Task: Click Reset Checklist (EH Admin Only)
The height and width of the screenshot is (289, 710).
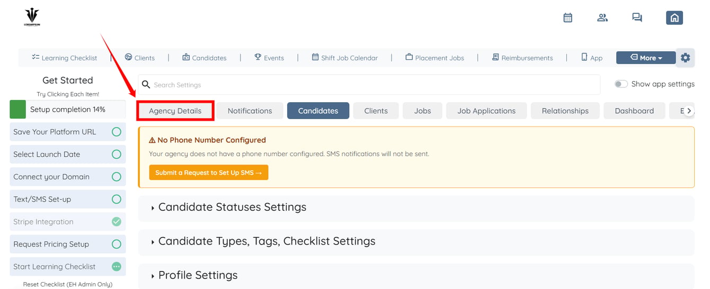Action: (x=68, y=284)
